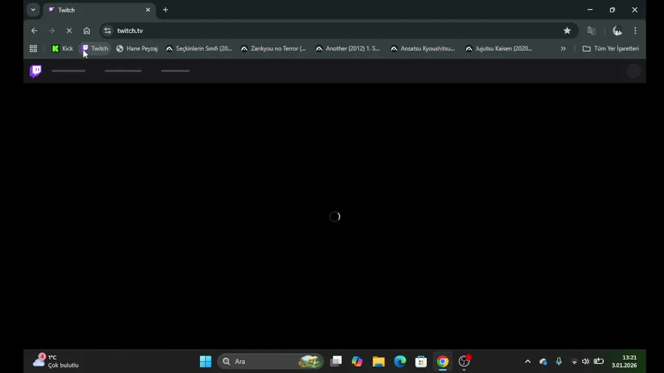Open the Tüm Yer İşaretleri folder
The width and height of the screenshot is (664, 373).
(611, 49)
